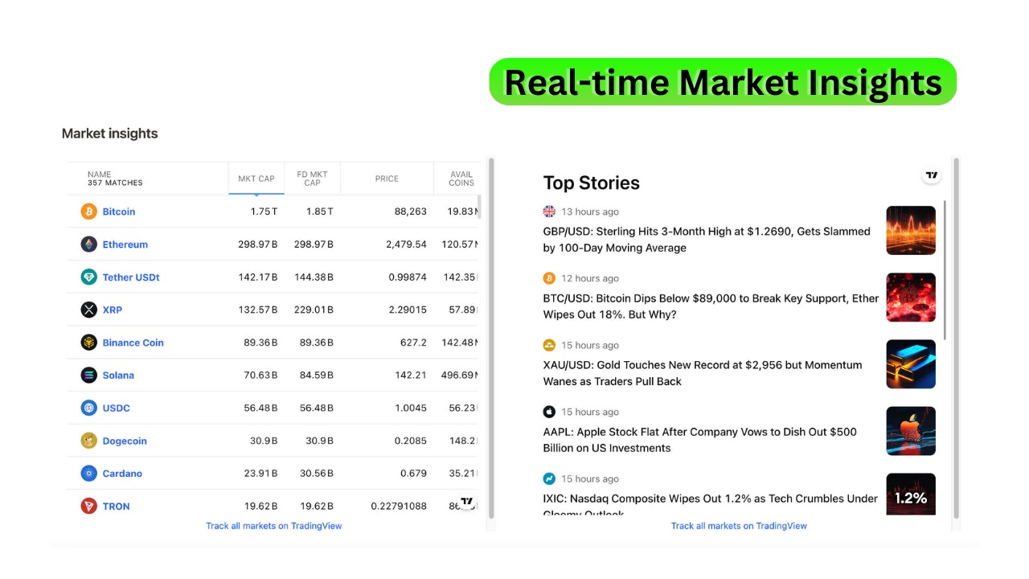
Task: Open the XRP link
Action: (113, 310)
